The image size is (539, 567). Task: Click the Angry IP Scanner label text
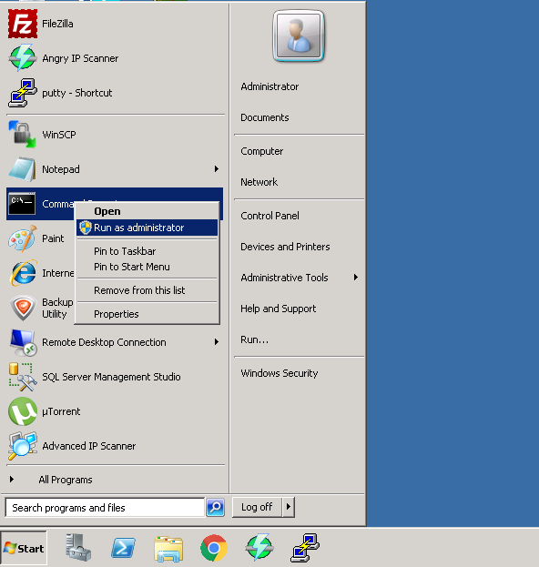tap(80, 58)
